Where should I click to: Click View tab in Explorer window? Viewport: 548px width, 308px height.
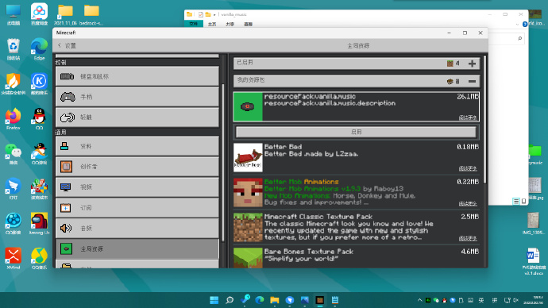[248, 24]
